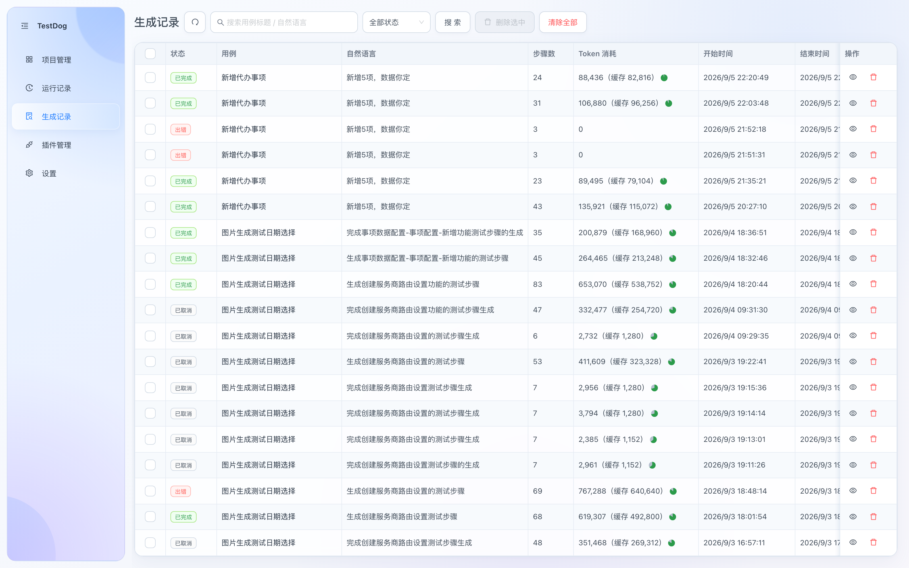Viewport: 909px width, 568px height.
Task: View the record with 200,879 tokens
Action: [x=853, y=233]
